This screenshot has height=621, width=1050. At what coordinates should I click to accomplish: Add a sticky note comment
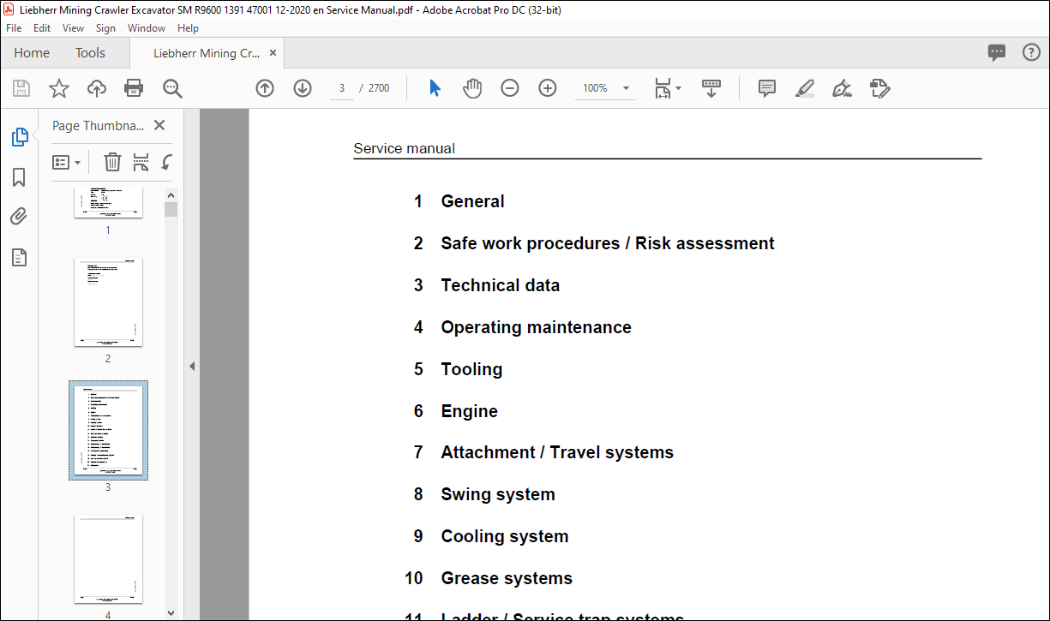[767, 88]
